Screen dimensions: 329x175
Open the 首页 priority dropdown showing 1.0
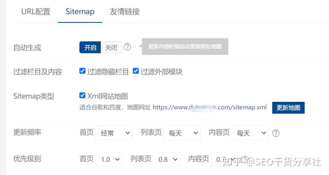[x=109, y=159]
